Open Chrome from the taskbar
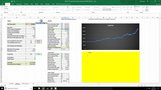 click(x=51, y=88)
